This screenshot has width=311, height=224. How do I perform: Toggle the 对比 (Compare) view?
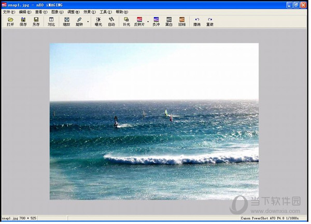click(51, 21)
